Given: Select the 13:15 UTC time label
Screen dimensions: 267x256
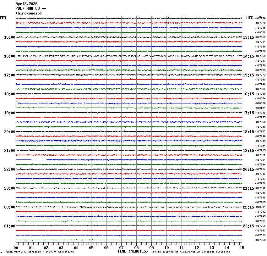Looking at the screenshot, I should pos(248,37).
